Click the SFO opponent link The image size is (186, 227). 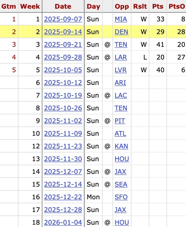point(121,197)
